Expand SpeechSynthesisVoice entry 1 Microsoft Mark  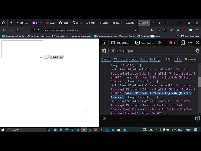pos(112,70)
